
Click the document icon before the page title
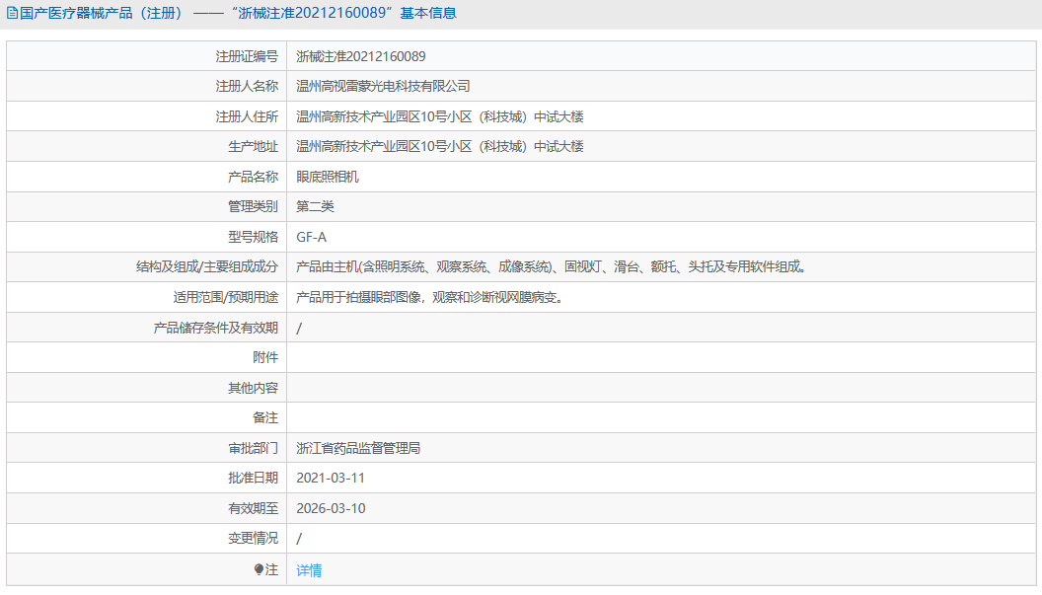pyautogui.click(x=12, y=13)
